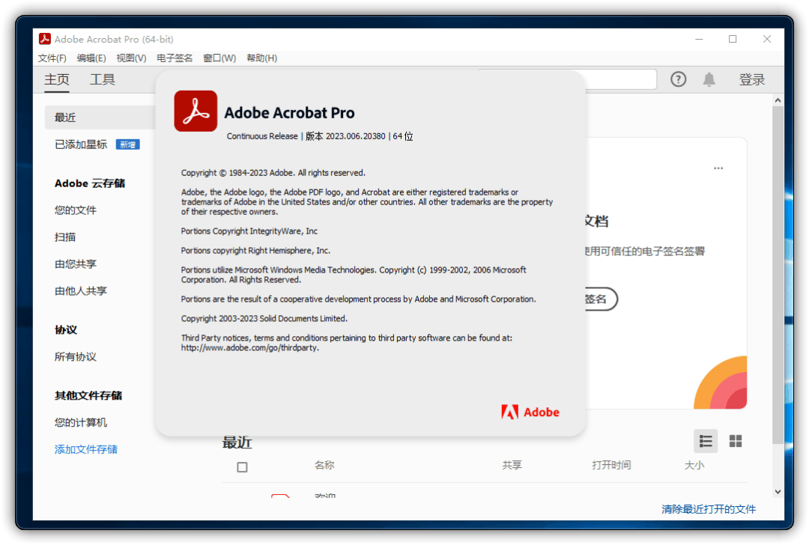This screenshot has height=545, width=809.
Task: Click the 登录 sign-in button
Action: 752,79
